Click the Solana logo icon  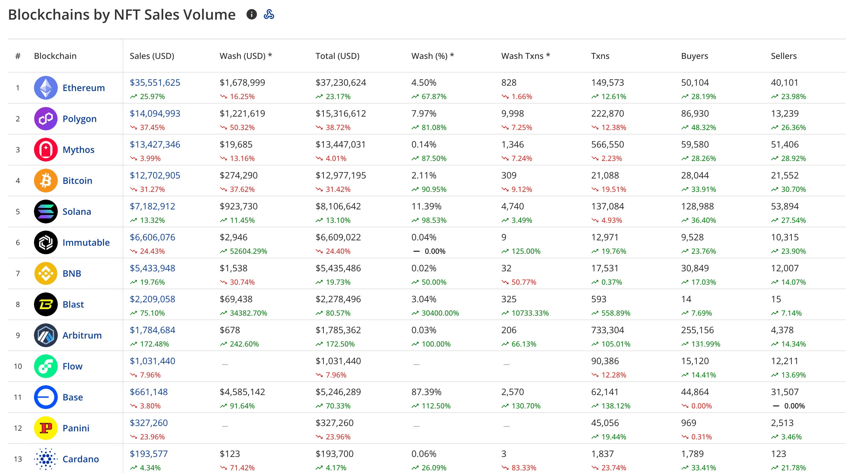click(46, 212)
